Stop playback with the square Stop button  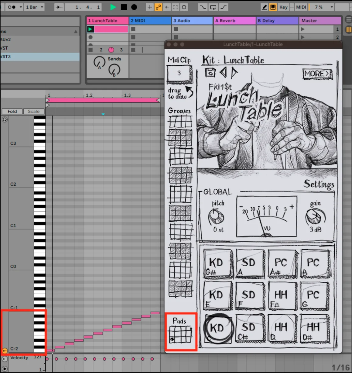[x=124, y=7]
